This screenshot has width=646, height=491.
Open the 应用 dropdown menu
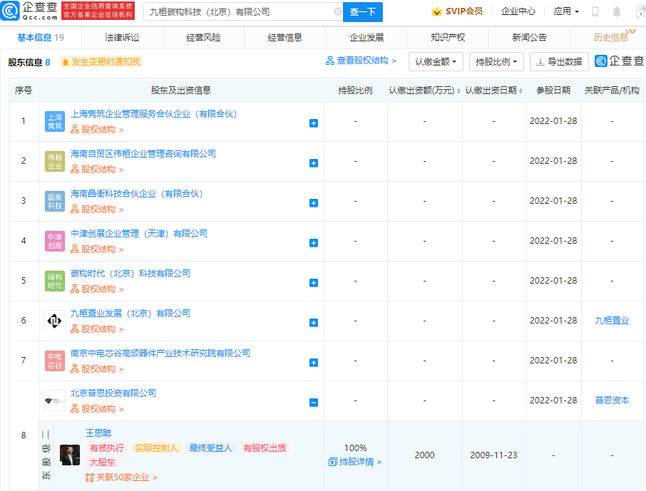click(x=566, y=11)
